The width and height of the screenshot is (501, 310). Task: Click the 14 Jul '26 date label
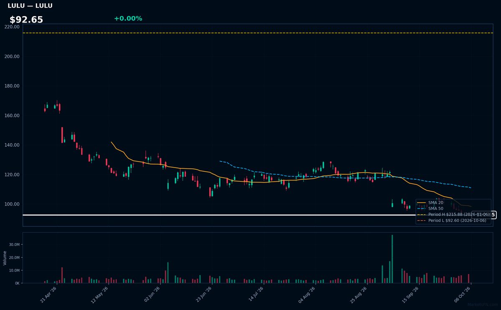point(256,295)
